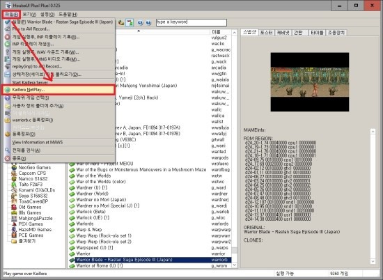The image size is (383, 280).
Task: Click the purple question random-game icon
Action: pyautogui.click(x=8, y=98)
